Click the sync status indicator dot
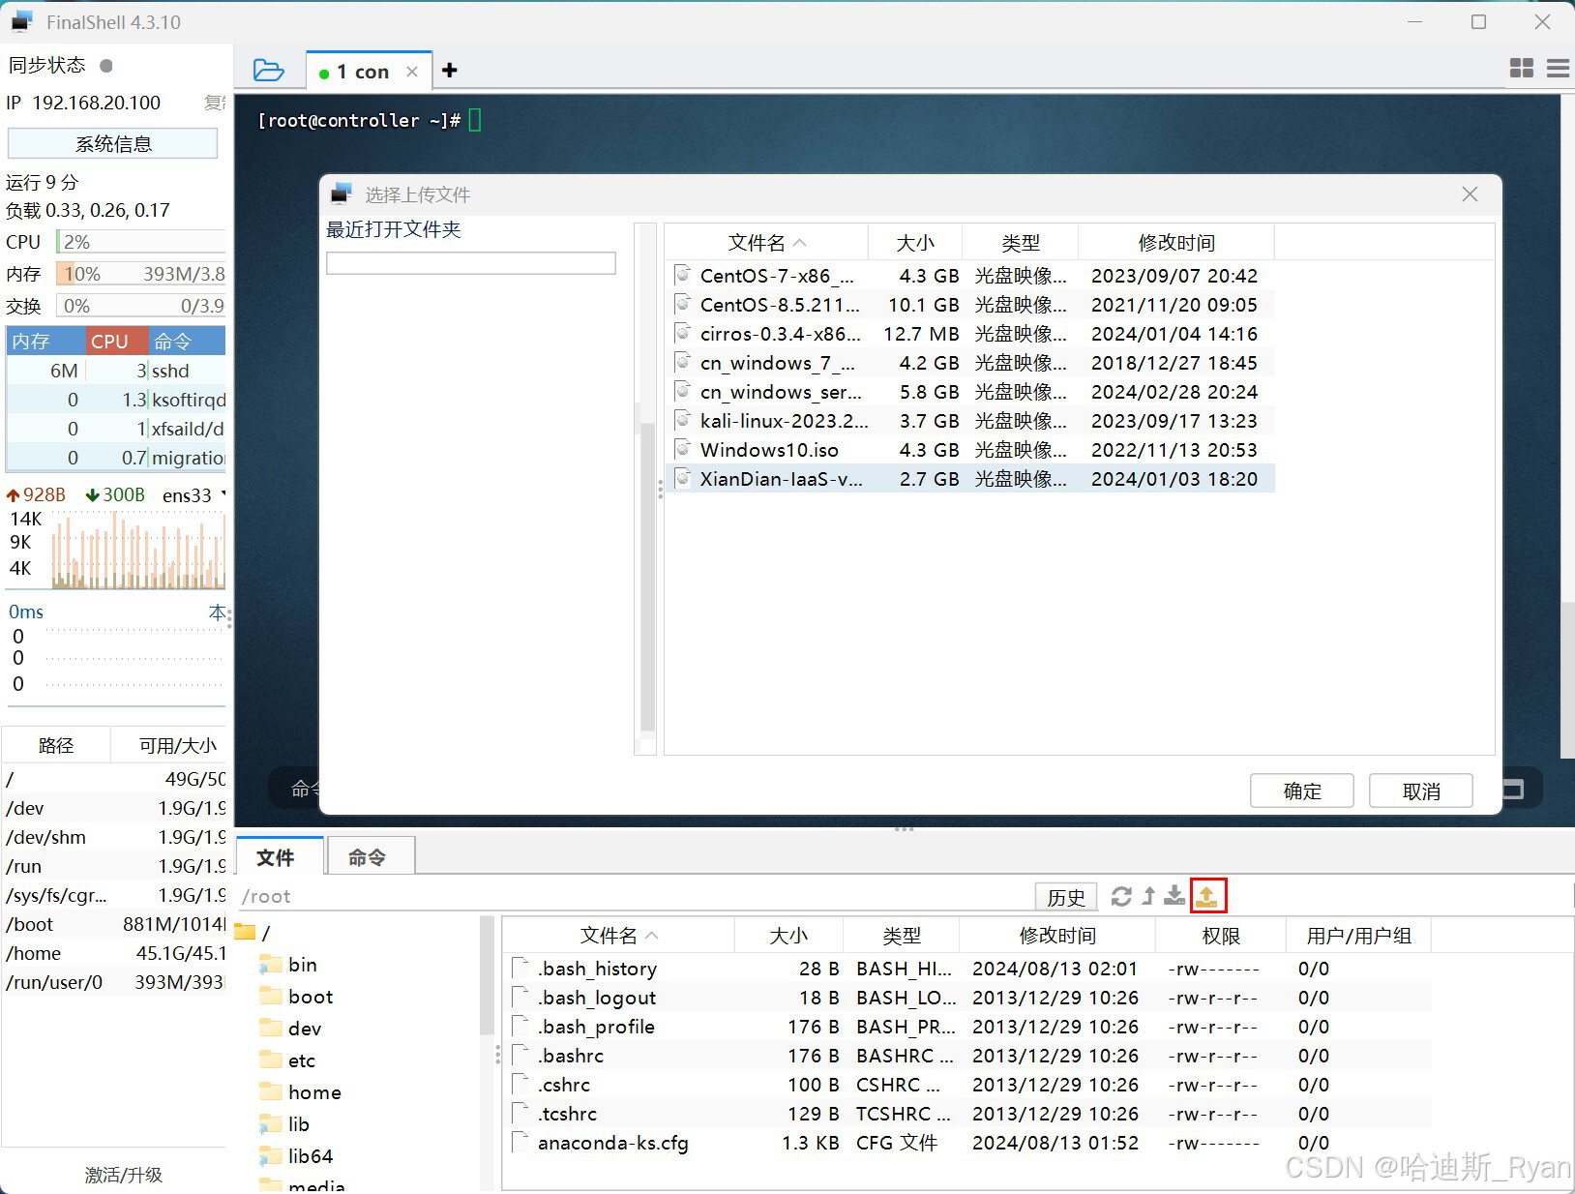 [106, 66]
